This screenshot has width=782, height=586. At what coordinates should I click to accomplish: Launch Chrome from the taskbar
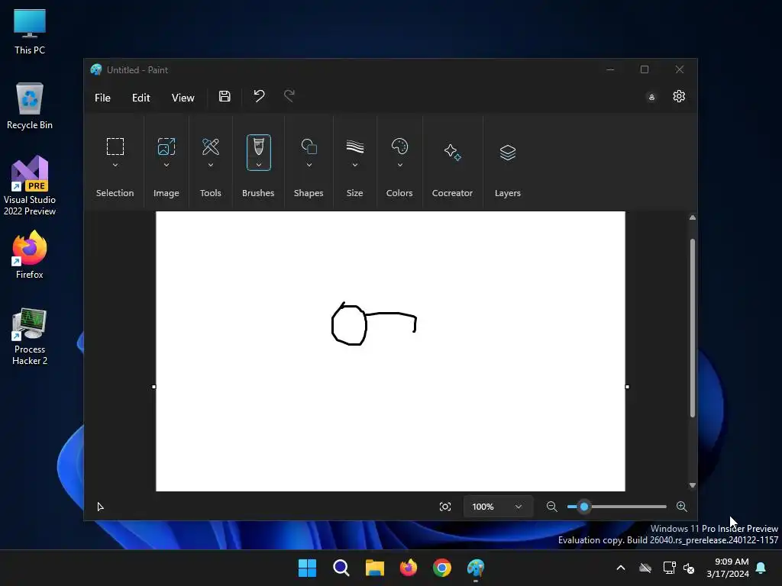tap(442, 568)
